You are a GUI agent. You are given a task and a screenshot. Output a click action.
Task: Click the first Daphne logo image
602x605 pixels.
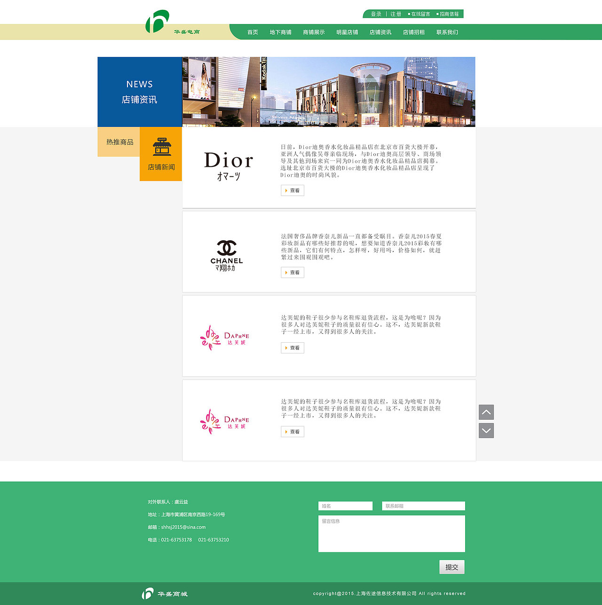tap(224, 338)
